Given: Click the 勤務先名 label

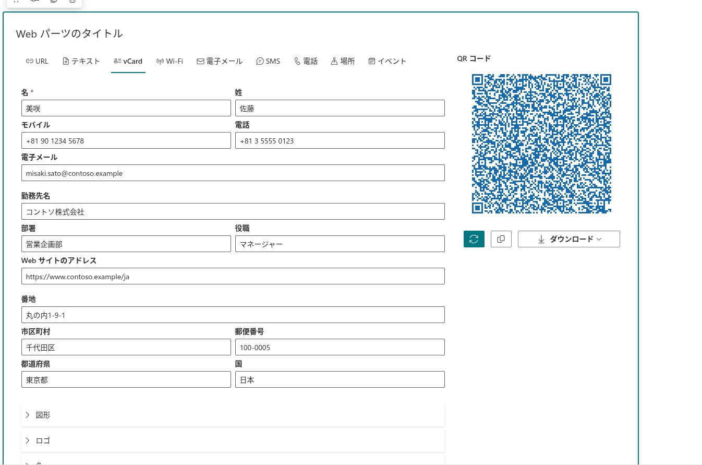Looking at the screenshot, I should [x=36, y=196].
